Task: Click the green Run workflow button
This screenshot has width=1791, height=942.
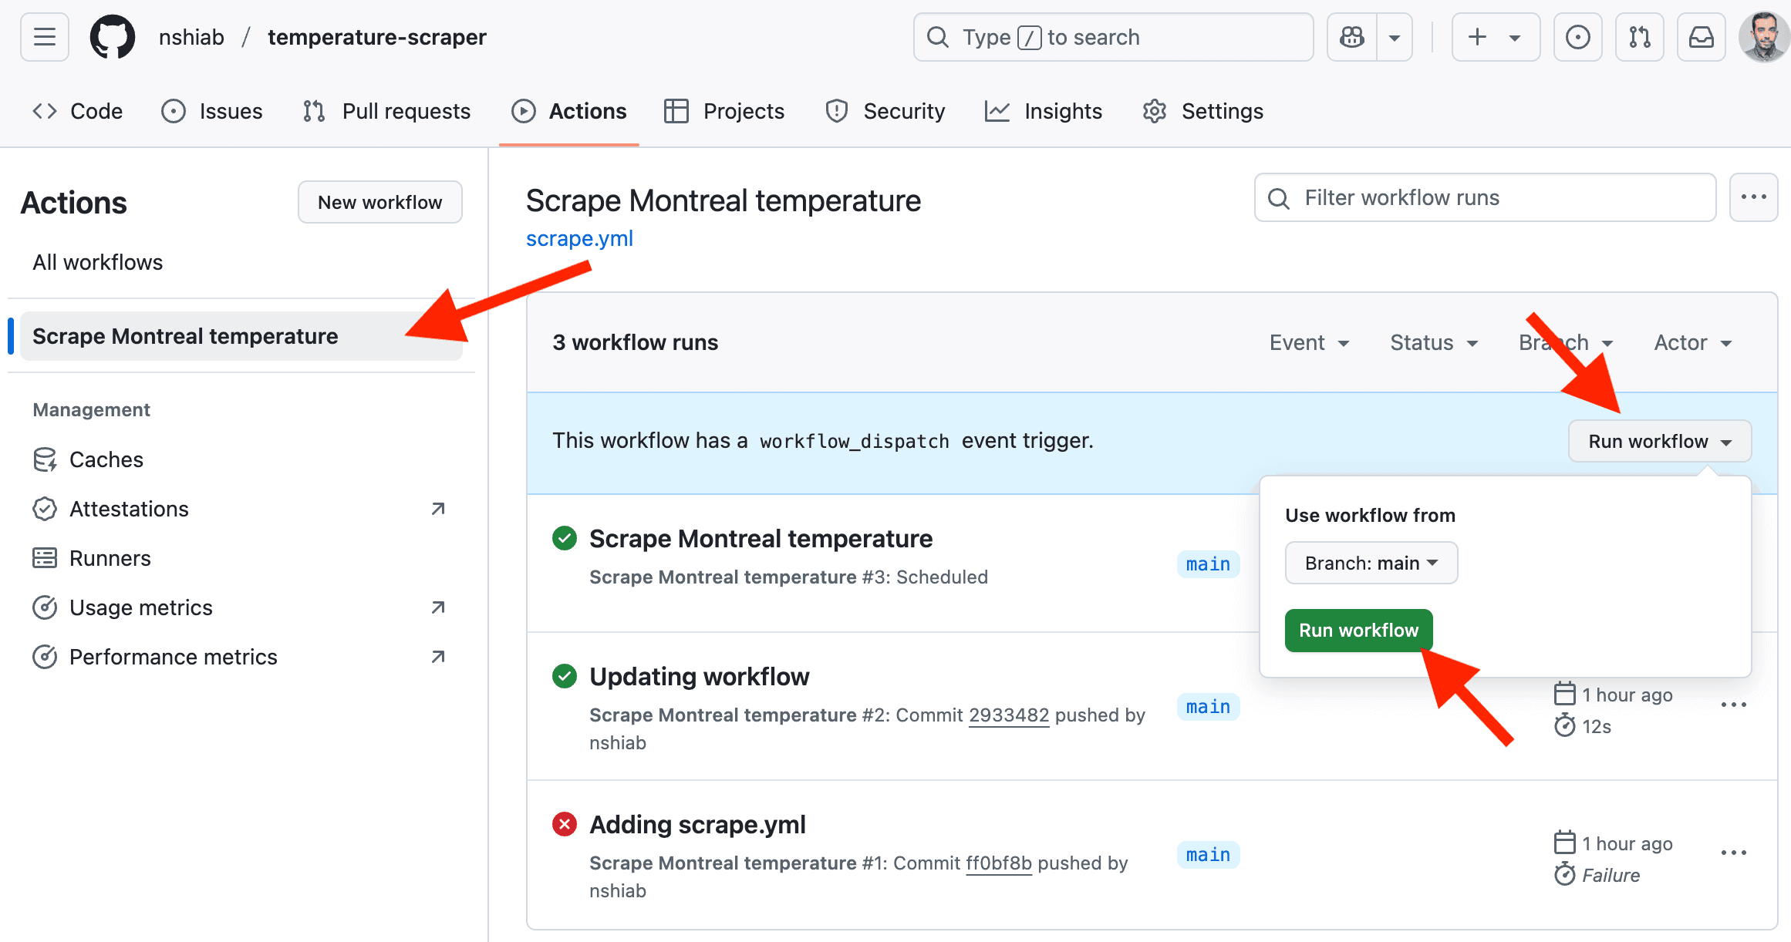Action: click(x=1358, y=630)
